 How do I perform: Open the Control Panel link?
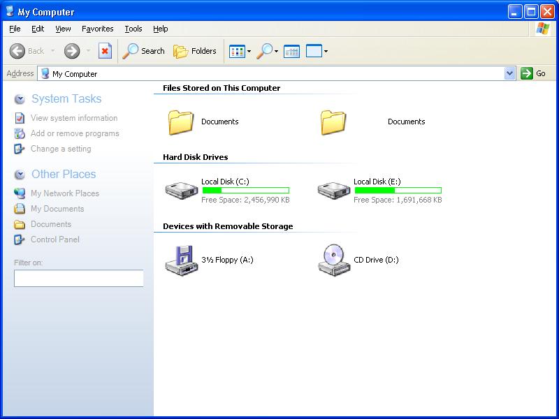55,240
